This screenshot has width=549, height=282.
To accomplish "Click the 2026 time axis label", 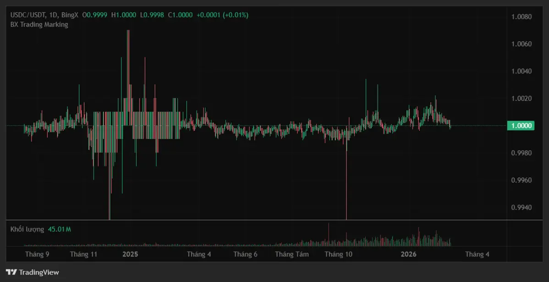I will click(408, 254).
